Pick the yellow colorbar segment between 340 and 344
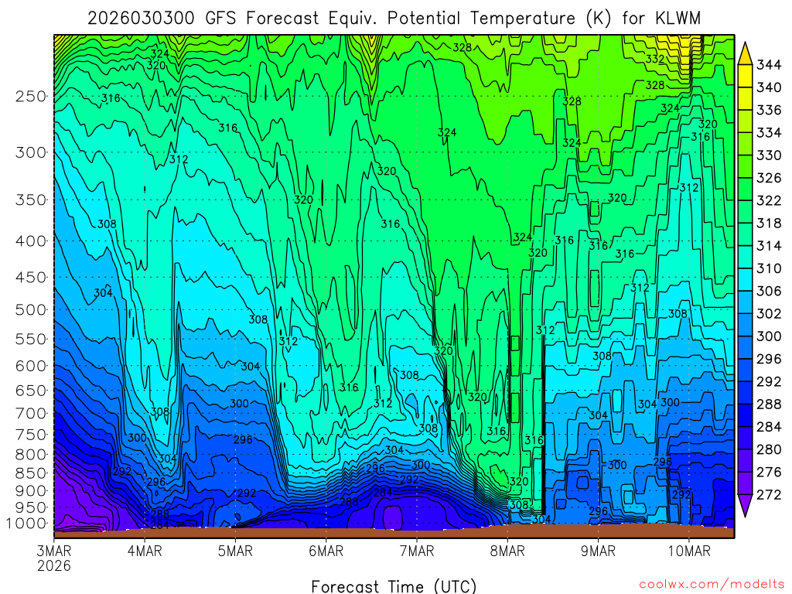This screenshot has width=792, height=594. 745,76
